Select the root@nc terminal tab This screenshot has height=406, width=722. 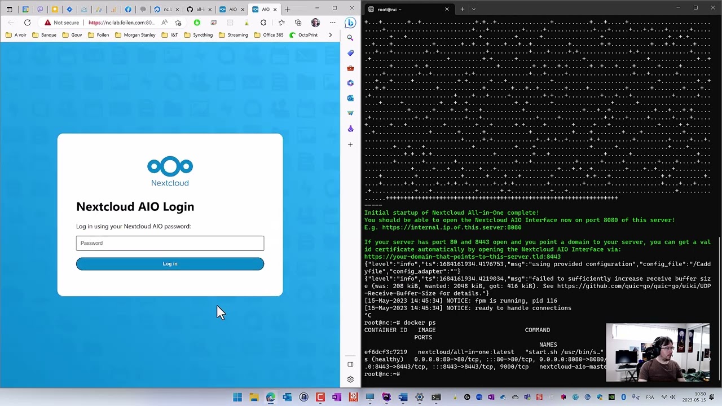tap(409, 9)
